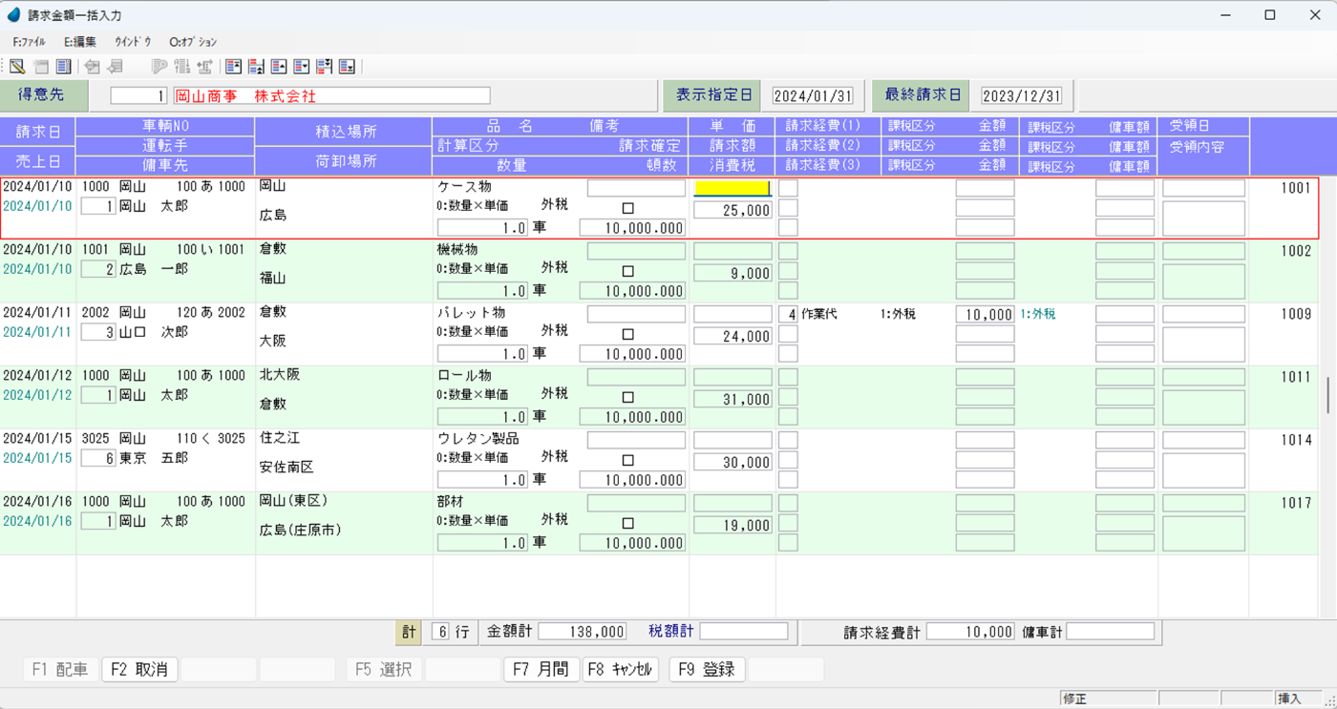The height and width of the screenshot is (709, 1337).
Task: Tick the 請求確定 checkbox for 部材 row
Action: tap(627, 523)
